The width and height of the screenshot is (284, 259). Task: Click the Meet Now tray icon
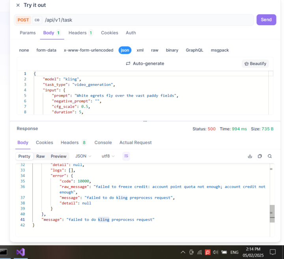[191, 252]
